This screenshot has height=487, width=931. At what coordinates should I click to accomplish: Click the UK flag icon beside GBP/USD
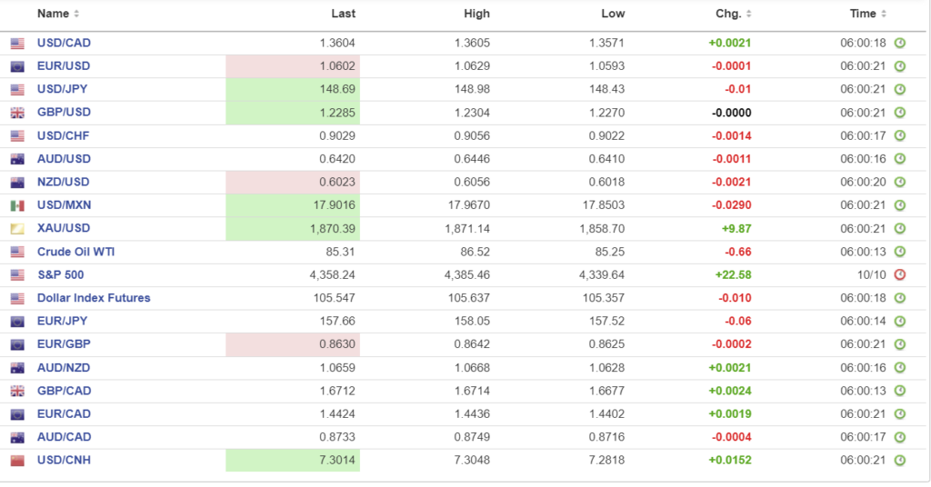coord(17,113)
